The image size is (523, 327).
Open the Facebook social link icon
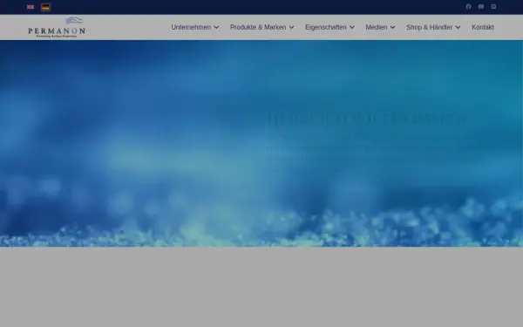point(468,7)
